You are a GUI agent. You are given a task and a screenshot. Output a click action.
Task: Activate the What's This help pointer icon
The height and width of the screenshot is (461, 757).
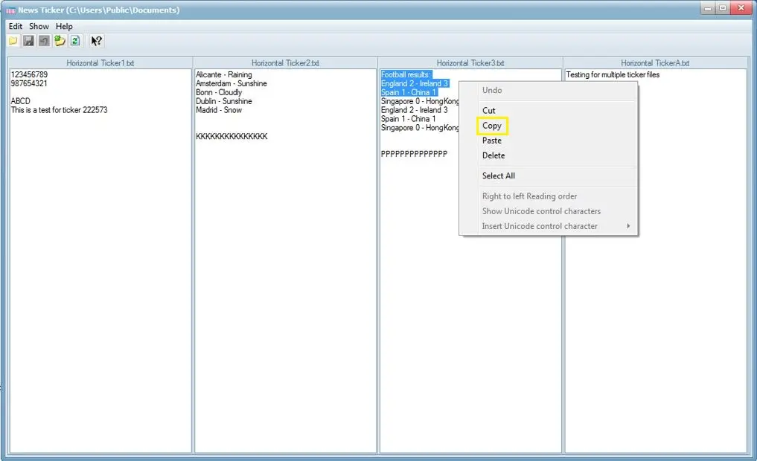(x=96, y=41)
